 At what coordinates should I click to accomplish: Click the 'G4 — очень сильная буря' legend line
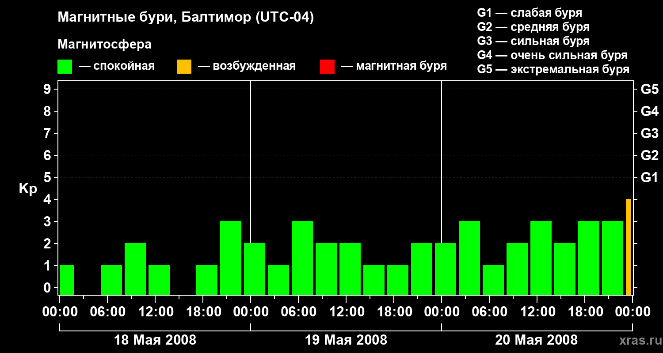coord(552,55)
